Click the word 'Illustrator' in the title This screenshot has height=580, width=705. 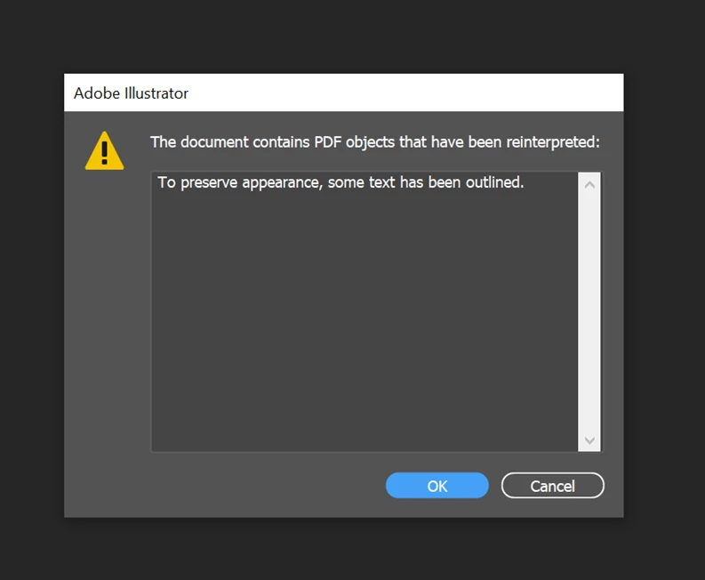click(156, 93)
